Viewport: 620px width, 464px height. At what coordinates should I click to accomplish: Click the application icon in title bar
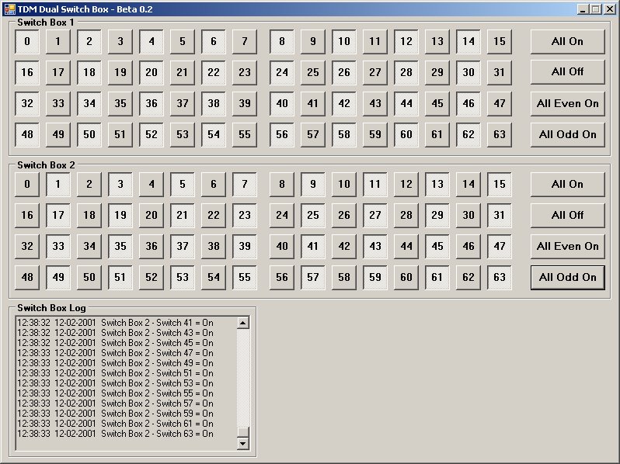click(9, 9)
